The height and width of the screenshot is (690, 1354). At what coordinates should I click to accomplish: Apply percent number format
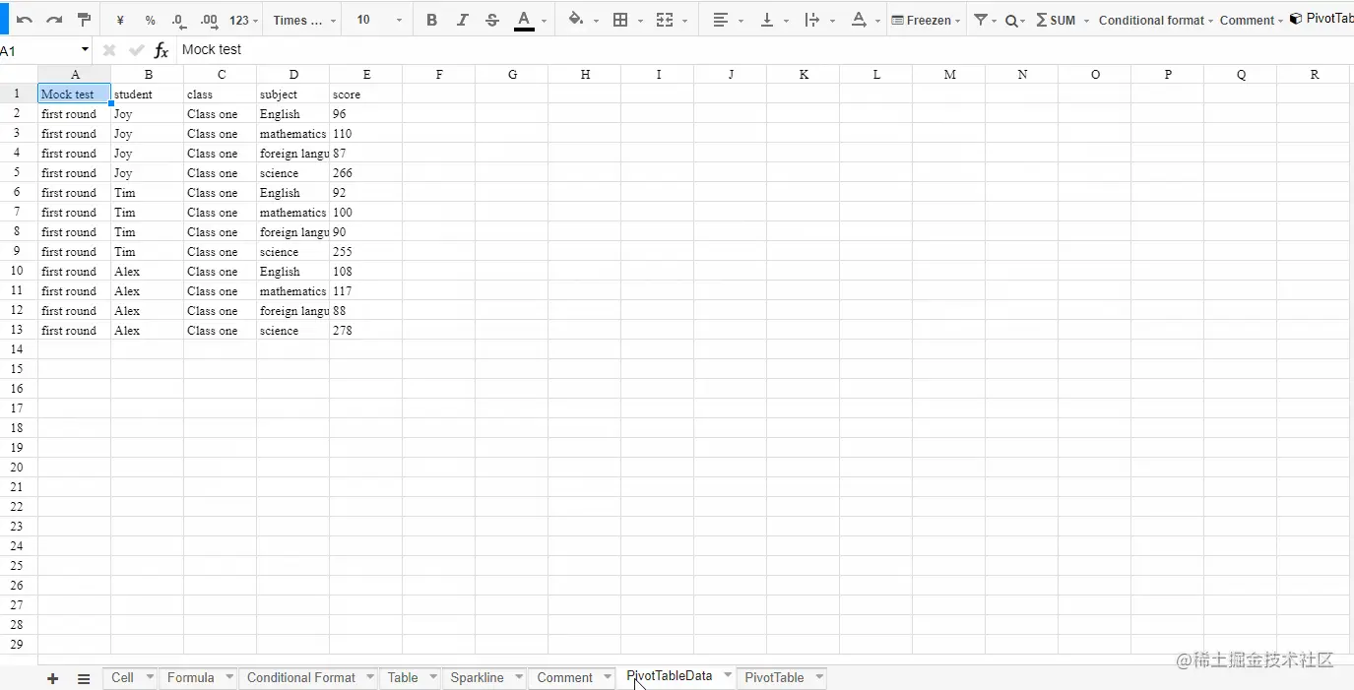pos(150,20)
